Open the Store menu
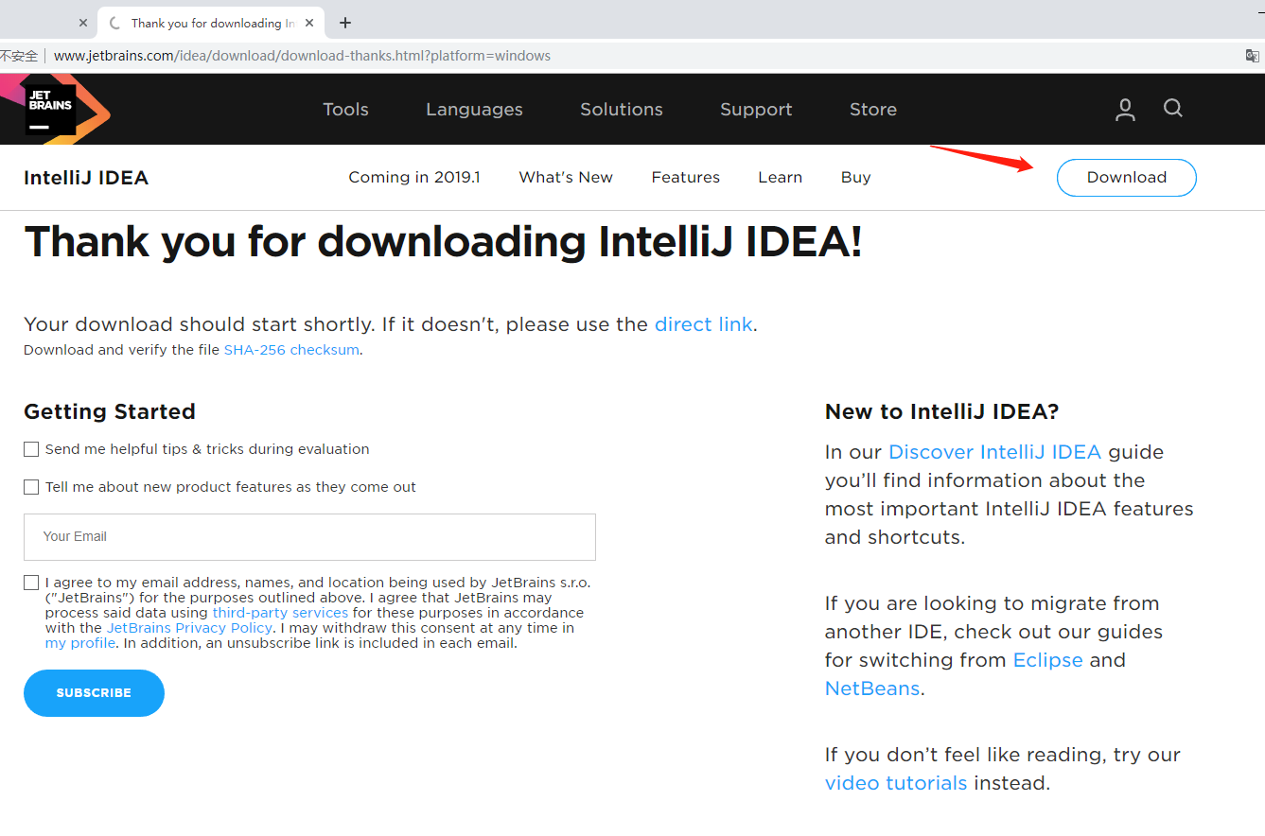 coord(873,110)
